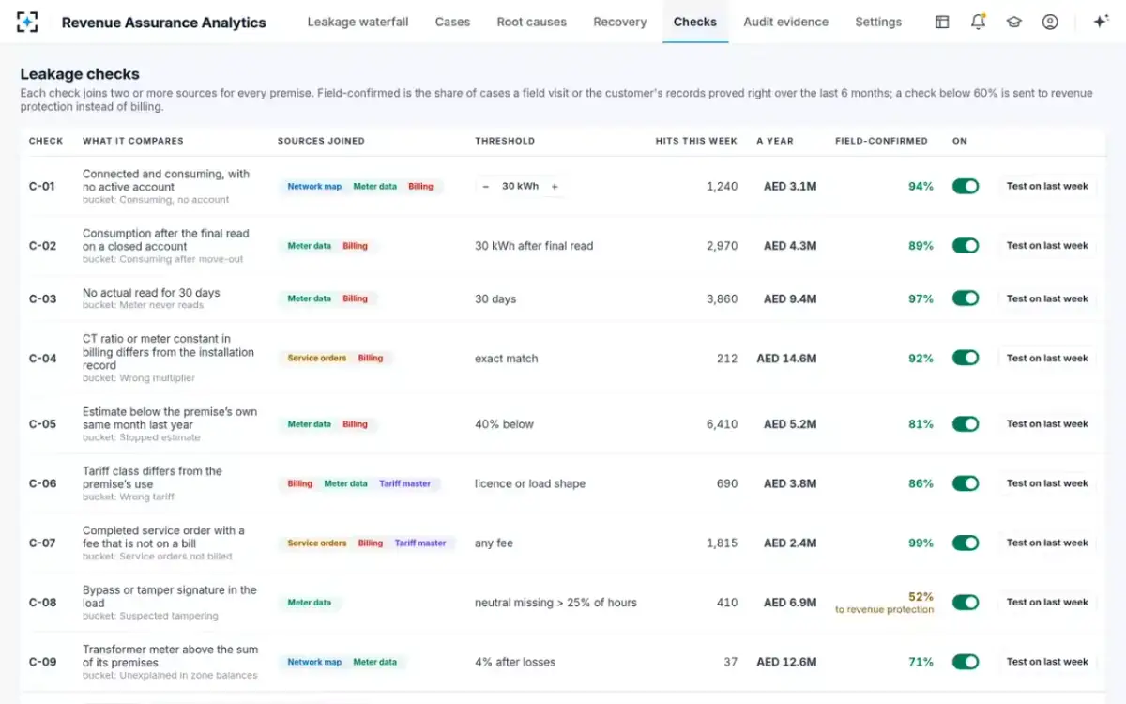Viewport: 1126px width, 704px height.
Task: Click the Network map tag in C-01
Action: point(314,187)
